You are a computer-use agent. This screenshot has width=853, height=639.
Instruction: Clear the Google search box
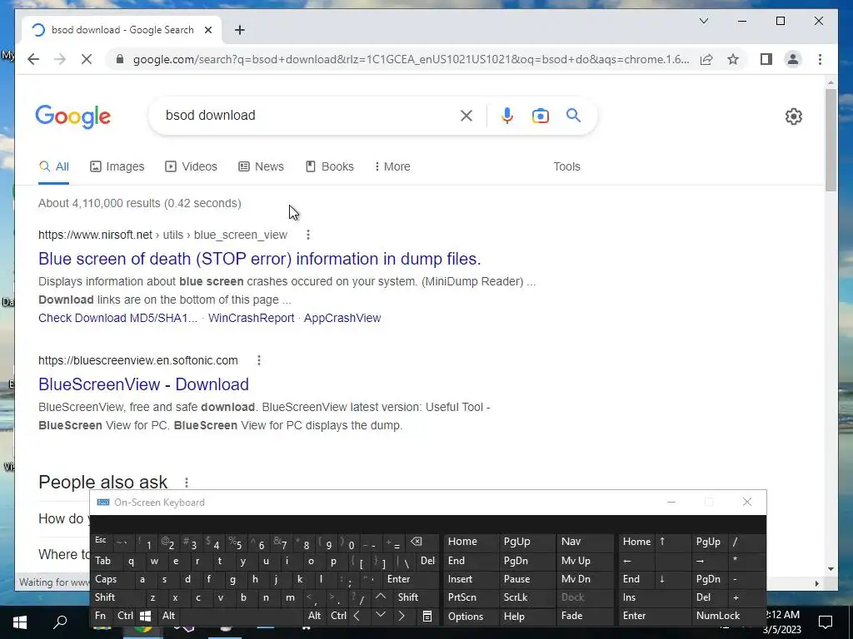(x=466, y=116)
